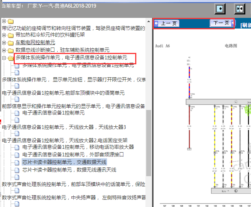Open 电子通讯信息设备1控制单元.前部车顶模块中的话筒单元 entry
251x207 pixels.
tap(63, 93)
